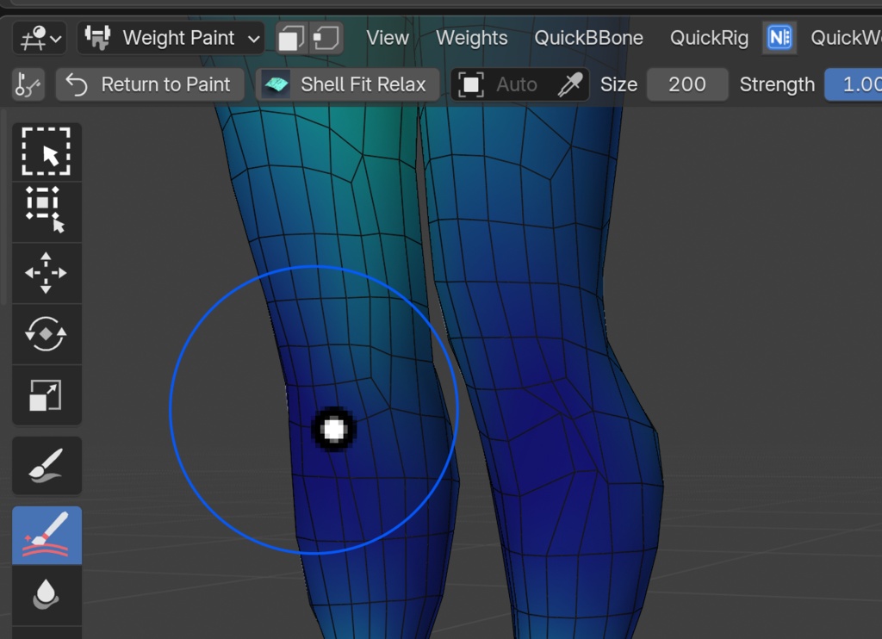
Task: Toggle face selection masking icon
Action: [x=292, y=38]
